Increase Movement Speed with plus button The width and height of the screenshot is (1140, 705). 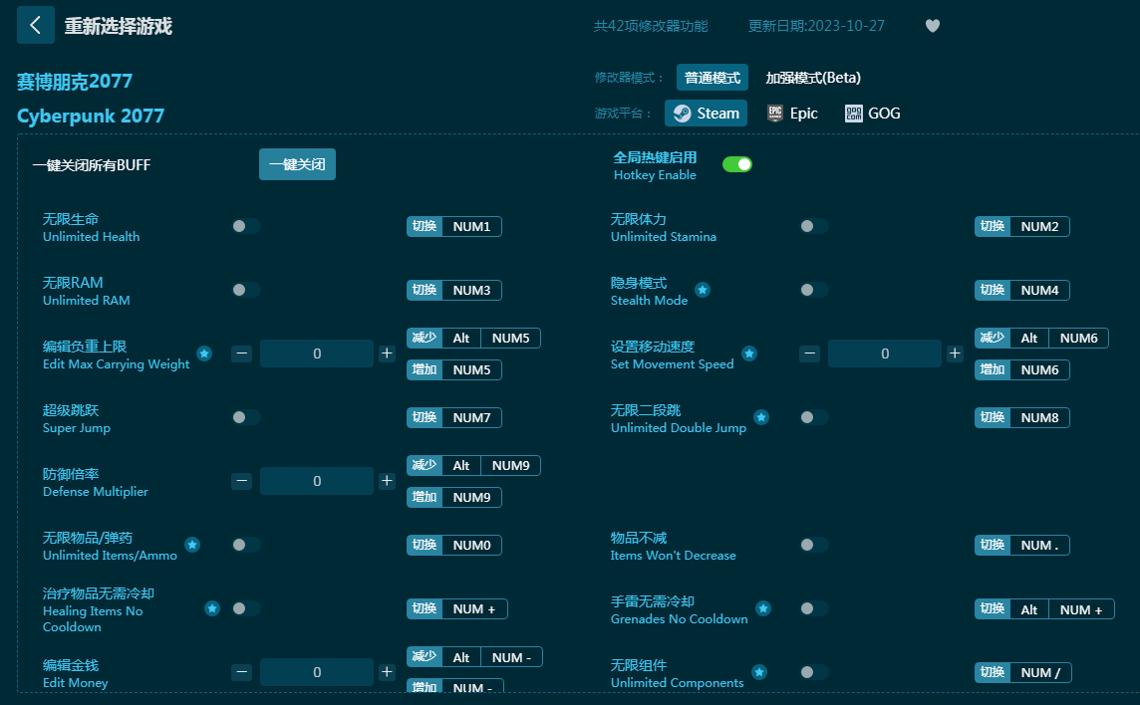point(955,353)
